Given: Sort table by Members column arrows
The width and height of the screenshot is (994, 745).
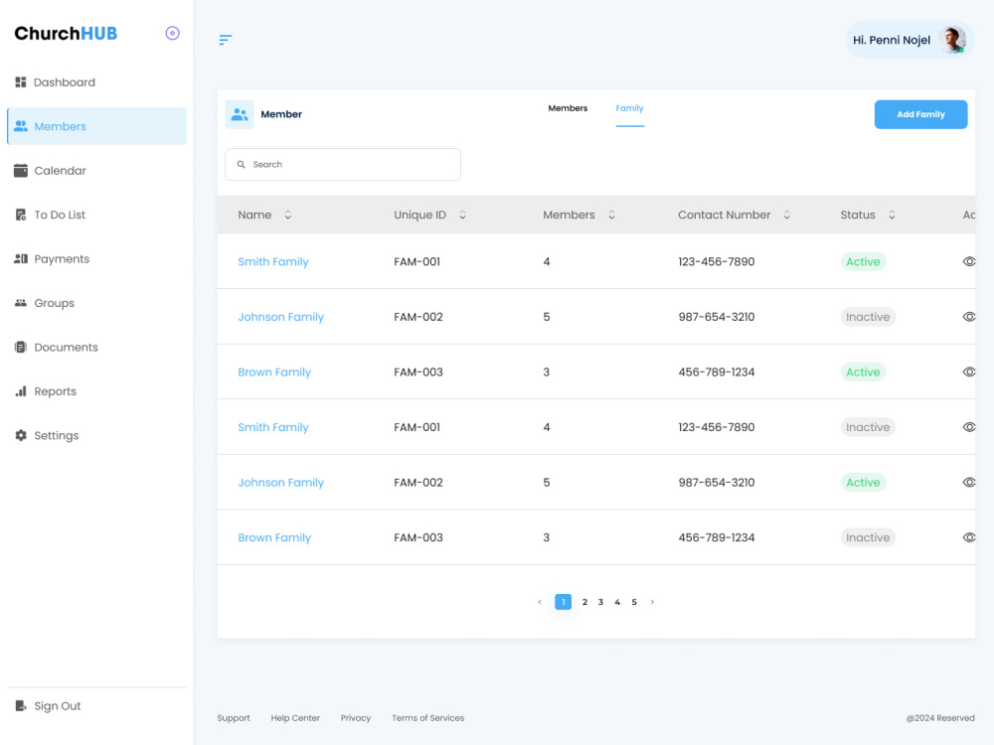Looking at the screenshot, I should click(x=611, y=215).
